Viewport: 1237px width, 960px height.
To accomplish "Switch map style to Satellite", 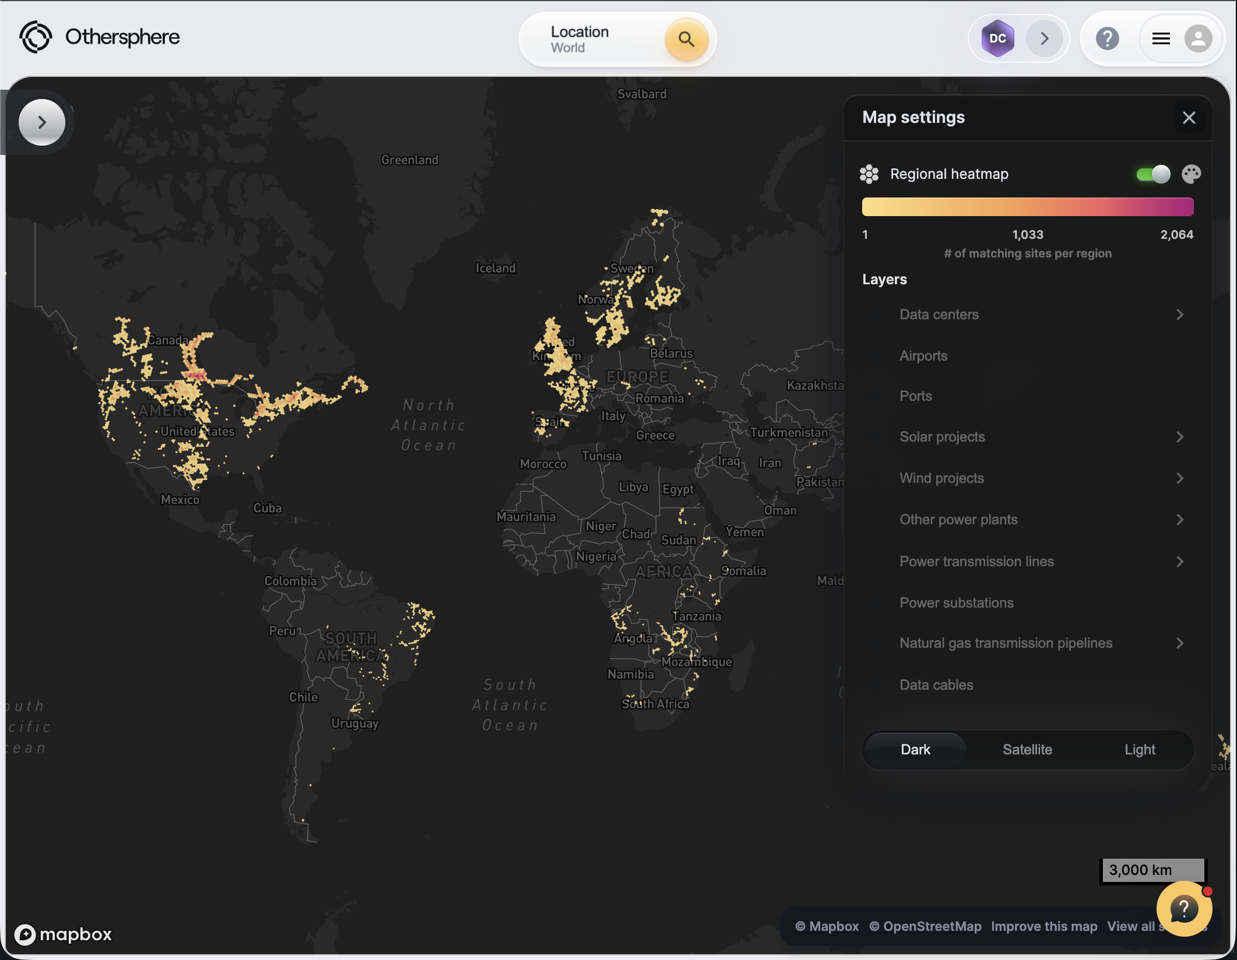I will (1027, 750).
